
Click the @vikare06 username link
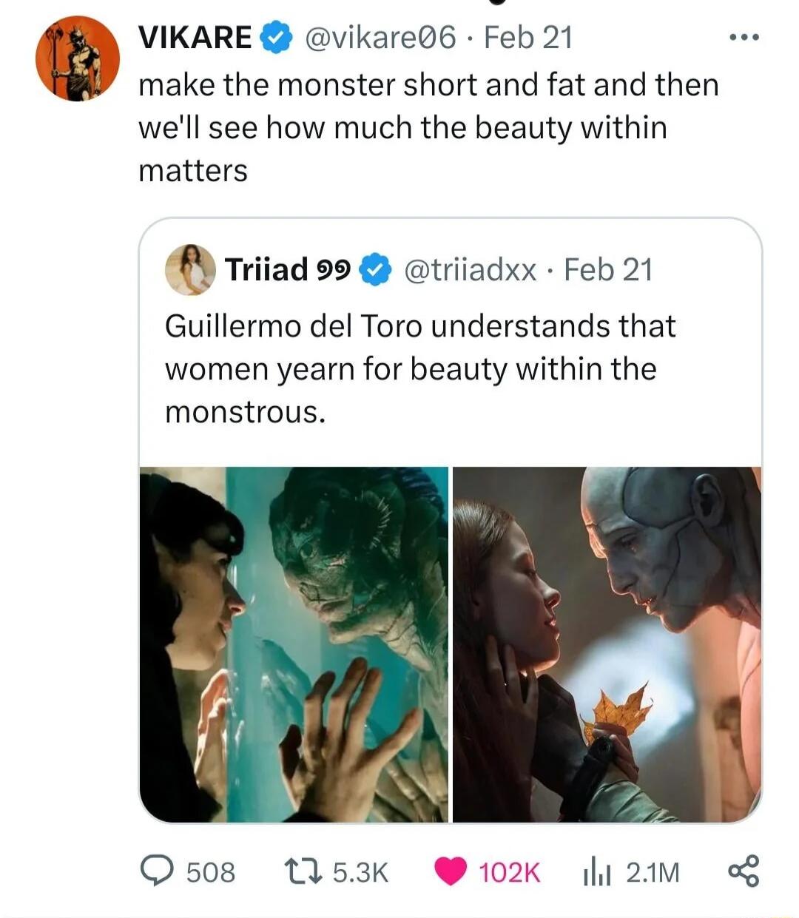coord(382,39)
